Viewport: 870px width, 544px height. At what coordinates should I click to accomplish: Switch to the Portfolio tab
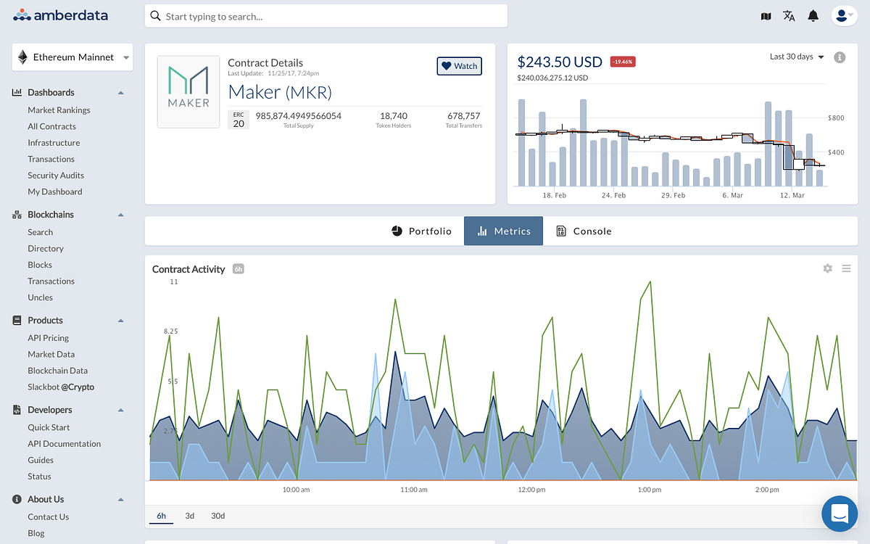pos(420,231)
